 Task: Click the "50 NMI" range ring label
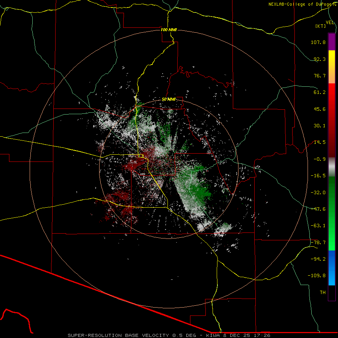169,99
